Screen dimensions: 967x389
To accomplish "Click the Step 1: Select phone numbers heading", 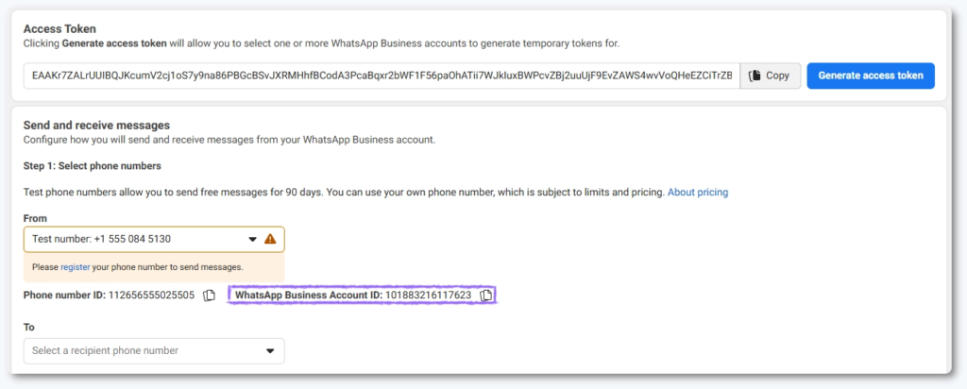I will [x=93, y=166].
